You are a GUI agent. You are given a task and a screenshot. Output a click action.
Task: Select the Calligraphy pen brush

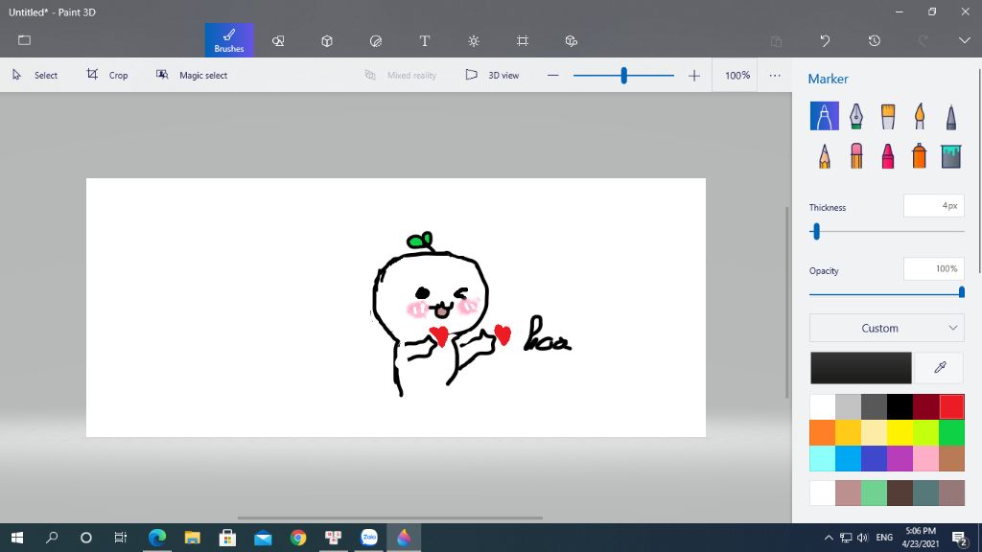[856, 116]
